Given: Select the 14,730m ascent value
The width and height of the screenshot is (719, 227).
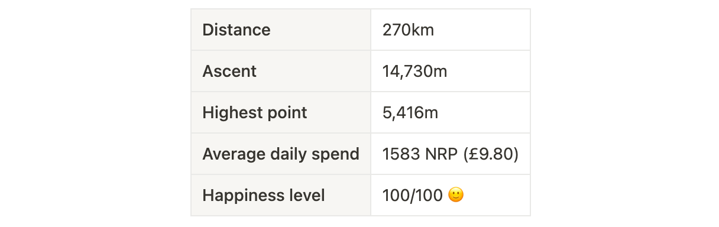Looking at the screenshot, I should pyautogui.click(x=415, y=71).
